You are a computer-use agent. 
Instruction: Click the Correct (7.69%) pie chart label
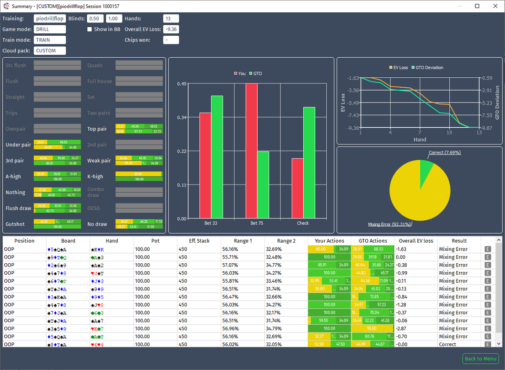coord(444,153)
